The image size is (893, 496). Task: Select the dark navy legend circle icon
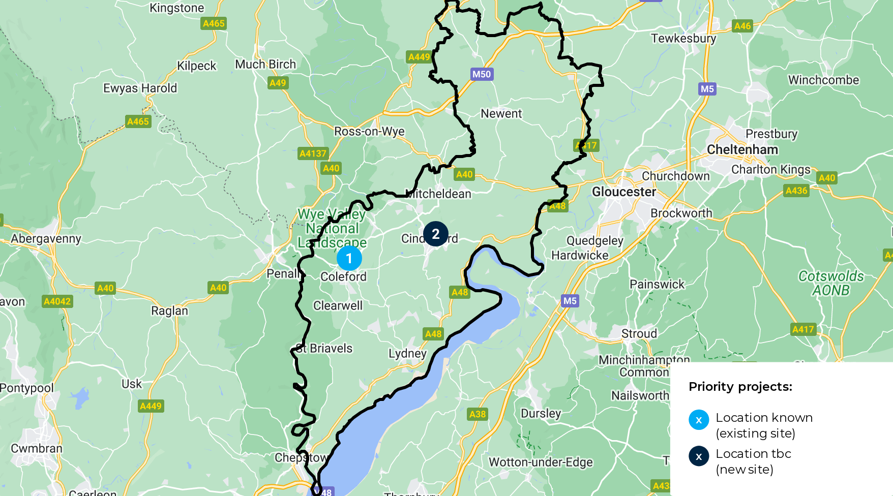(x=699, y=456)
